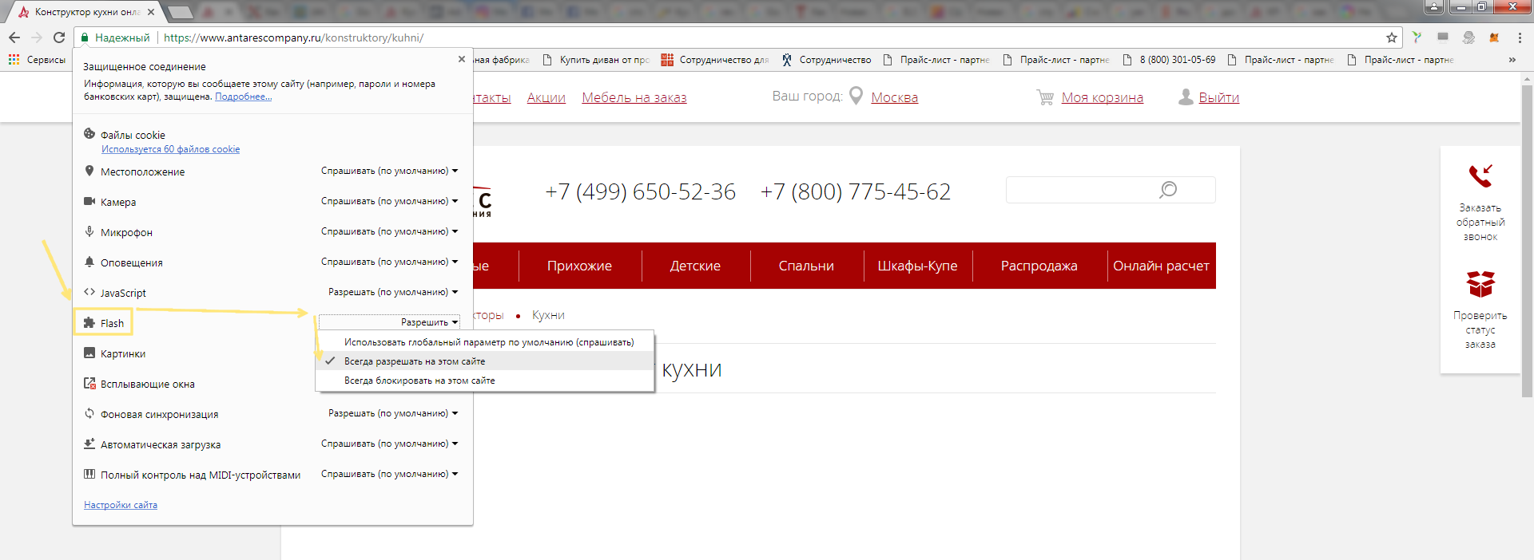Select 'Always block on this site' option

[419, 381]
